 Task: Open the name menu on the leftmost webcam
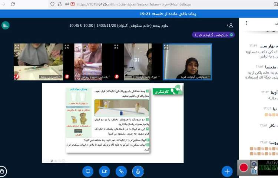coord(50,77)
